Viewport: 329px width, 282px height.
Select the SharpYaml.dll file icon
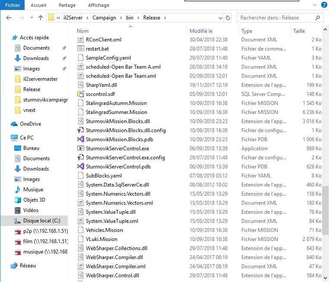81,85
